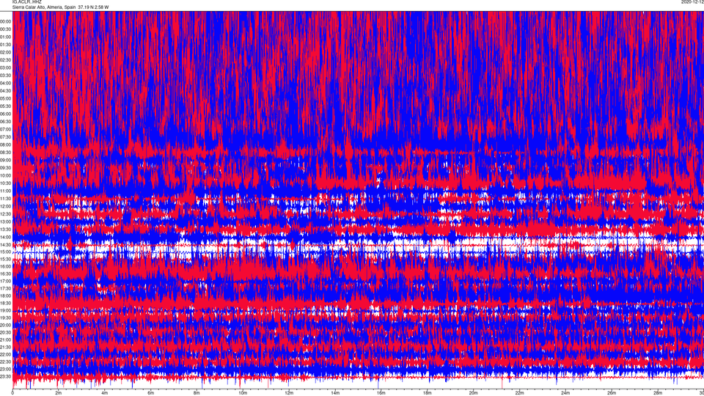Click the 17:30 time row label
This screenshot has height=396, width=704.
coord(6,288)
